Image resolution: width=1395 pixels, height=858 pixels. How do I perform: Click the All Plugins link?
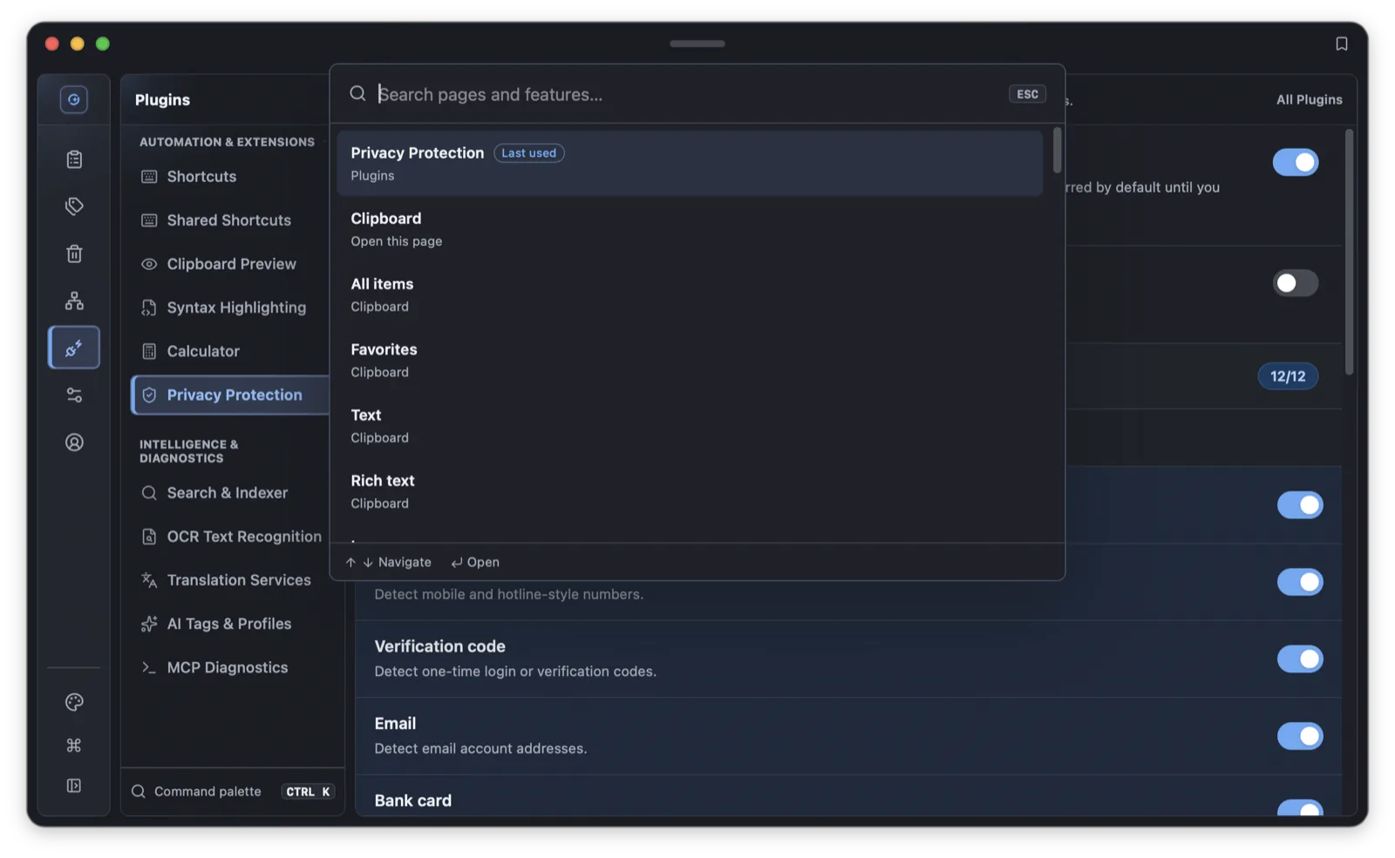pos(1309,99)
